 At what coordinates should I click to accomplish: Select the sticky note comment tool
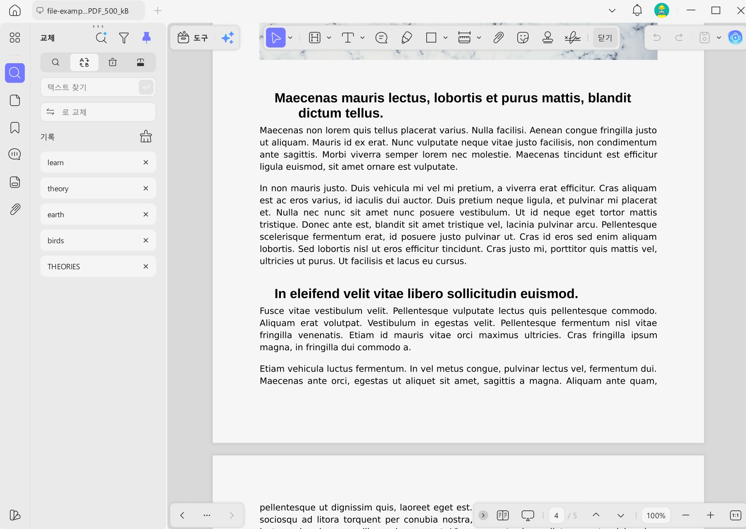(381, 38)
